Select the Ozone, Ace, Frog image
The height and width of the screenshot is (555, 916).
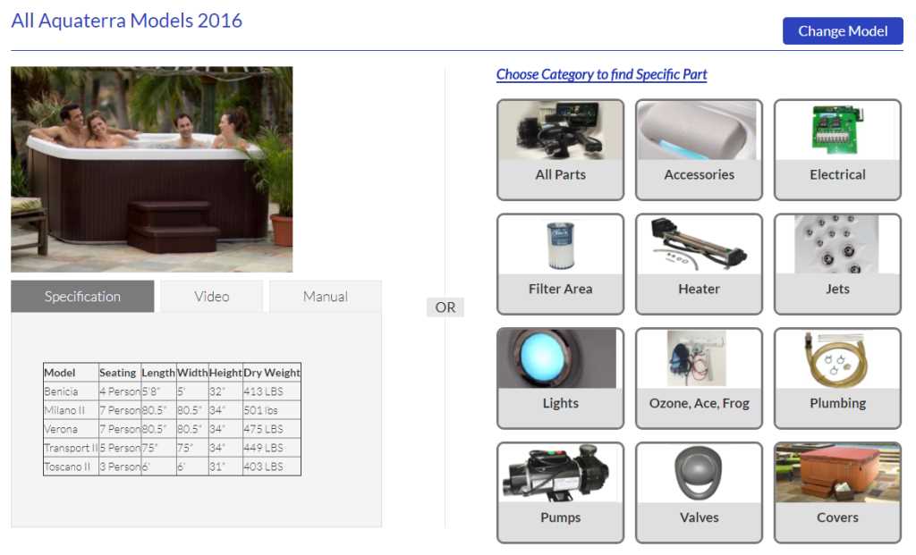(699, 359)
